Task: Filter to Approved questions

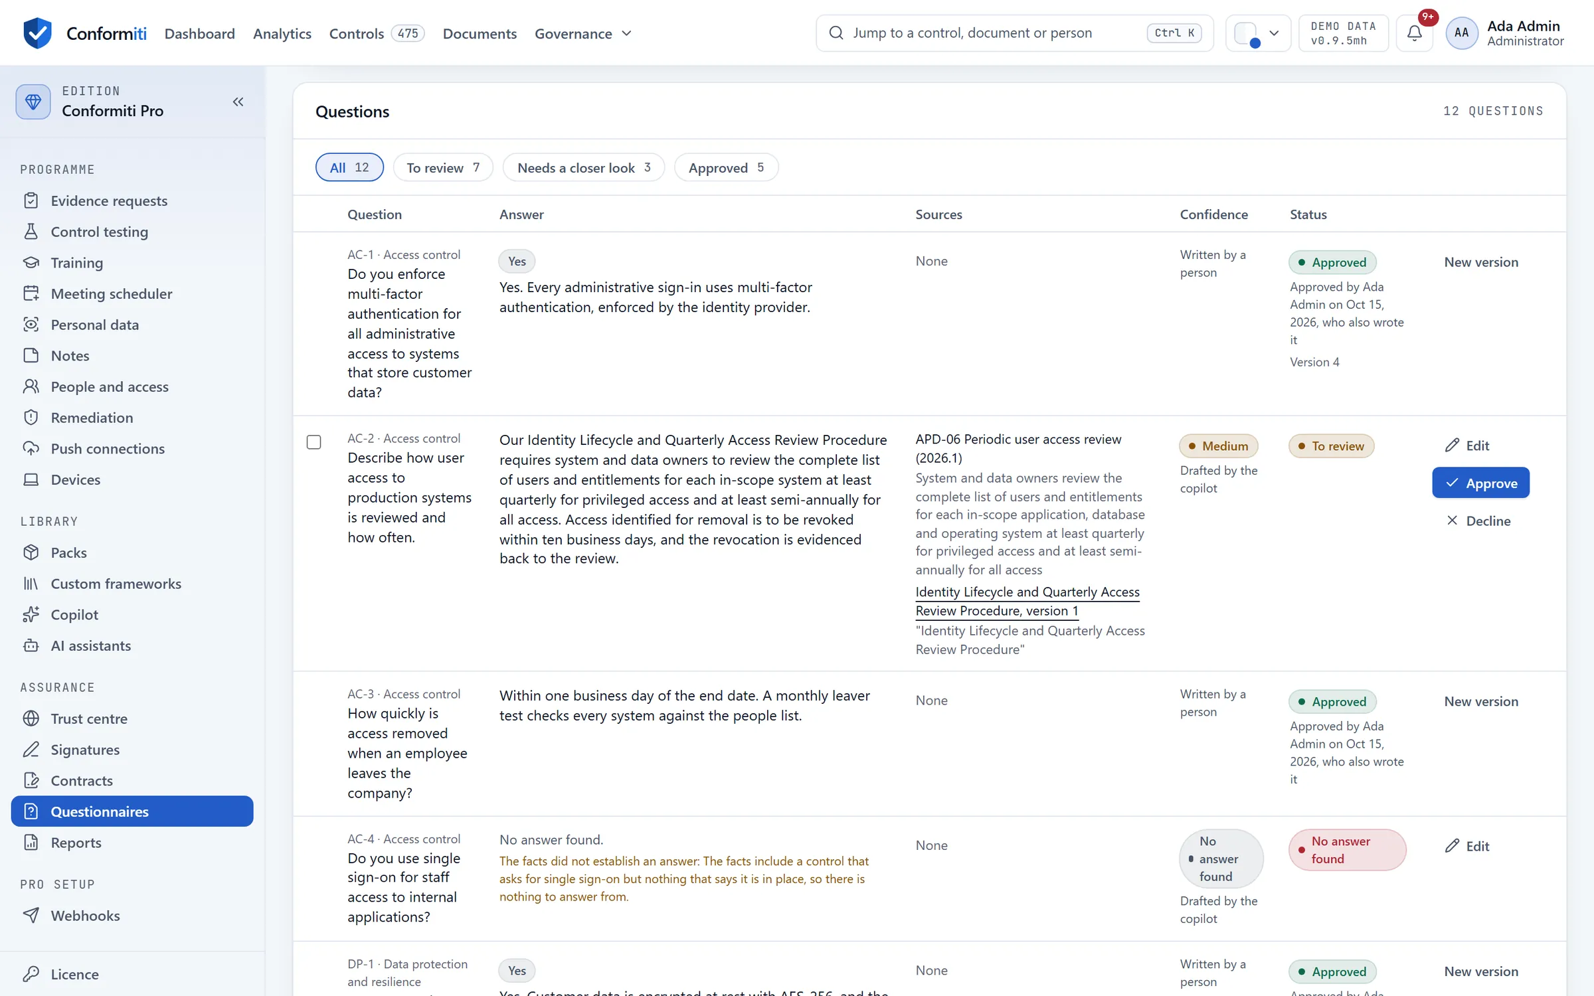Action: tap(726, 167)
